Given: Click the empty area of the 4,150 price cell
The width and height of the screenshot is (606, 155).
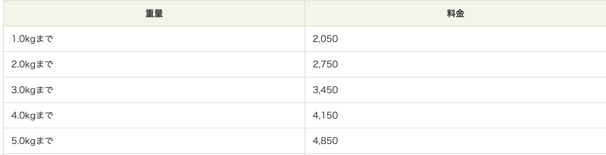Looking at the screenshot, I should point(471,115).
